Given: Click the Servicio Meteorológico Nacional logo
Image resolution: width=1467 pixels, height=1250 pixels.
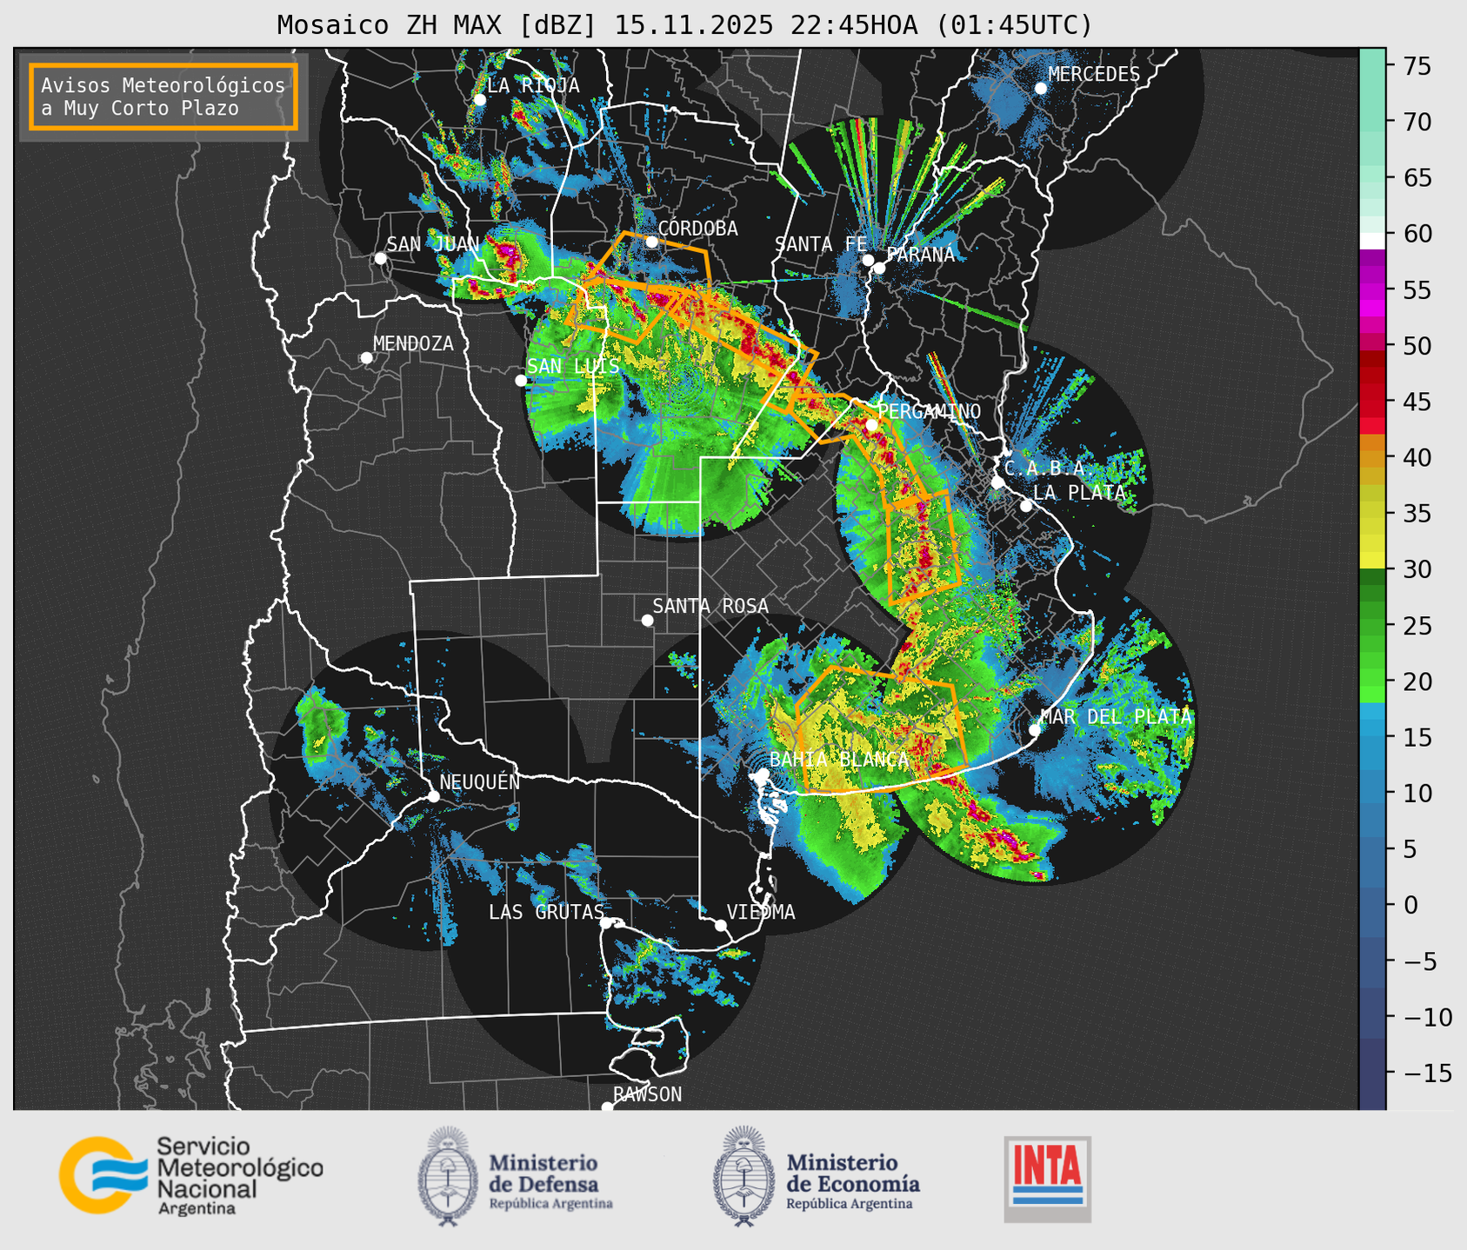Looking at the screenshot, I should coord(191,1175).
